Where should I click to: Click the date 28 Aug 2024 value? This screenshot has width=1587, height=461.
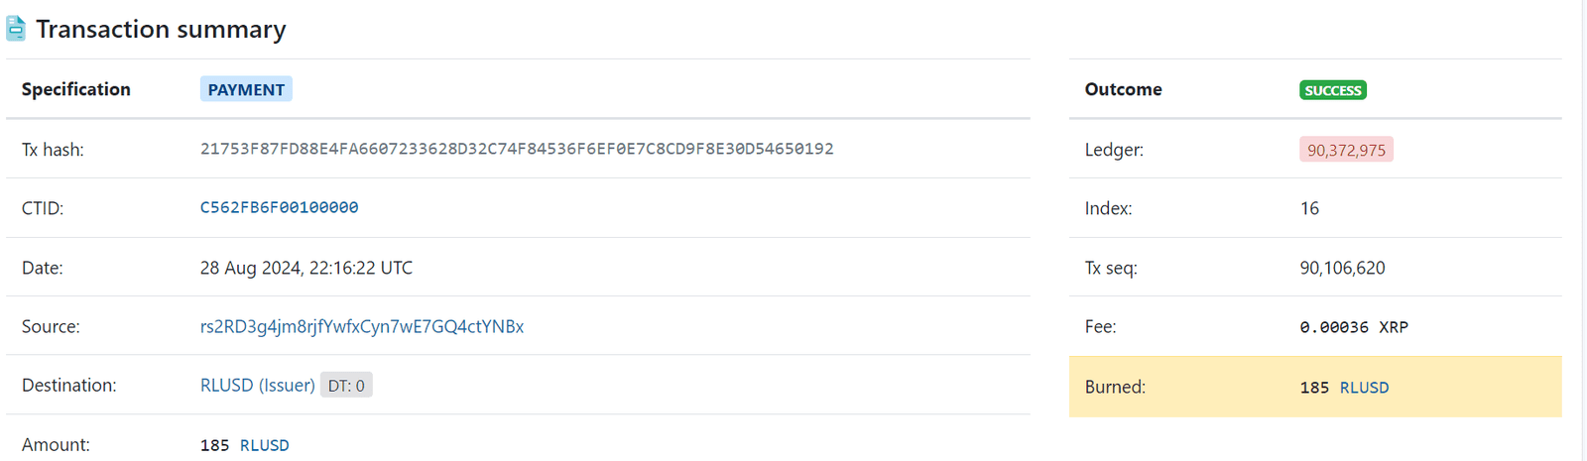coord(305,268)
